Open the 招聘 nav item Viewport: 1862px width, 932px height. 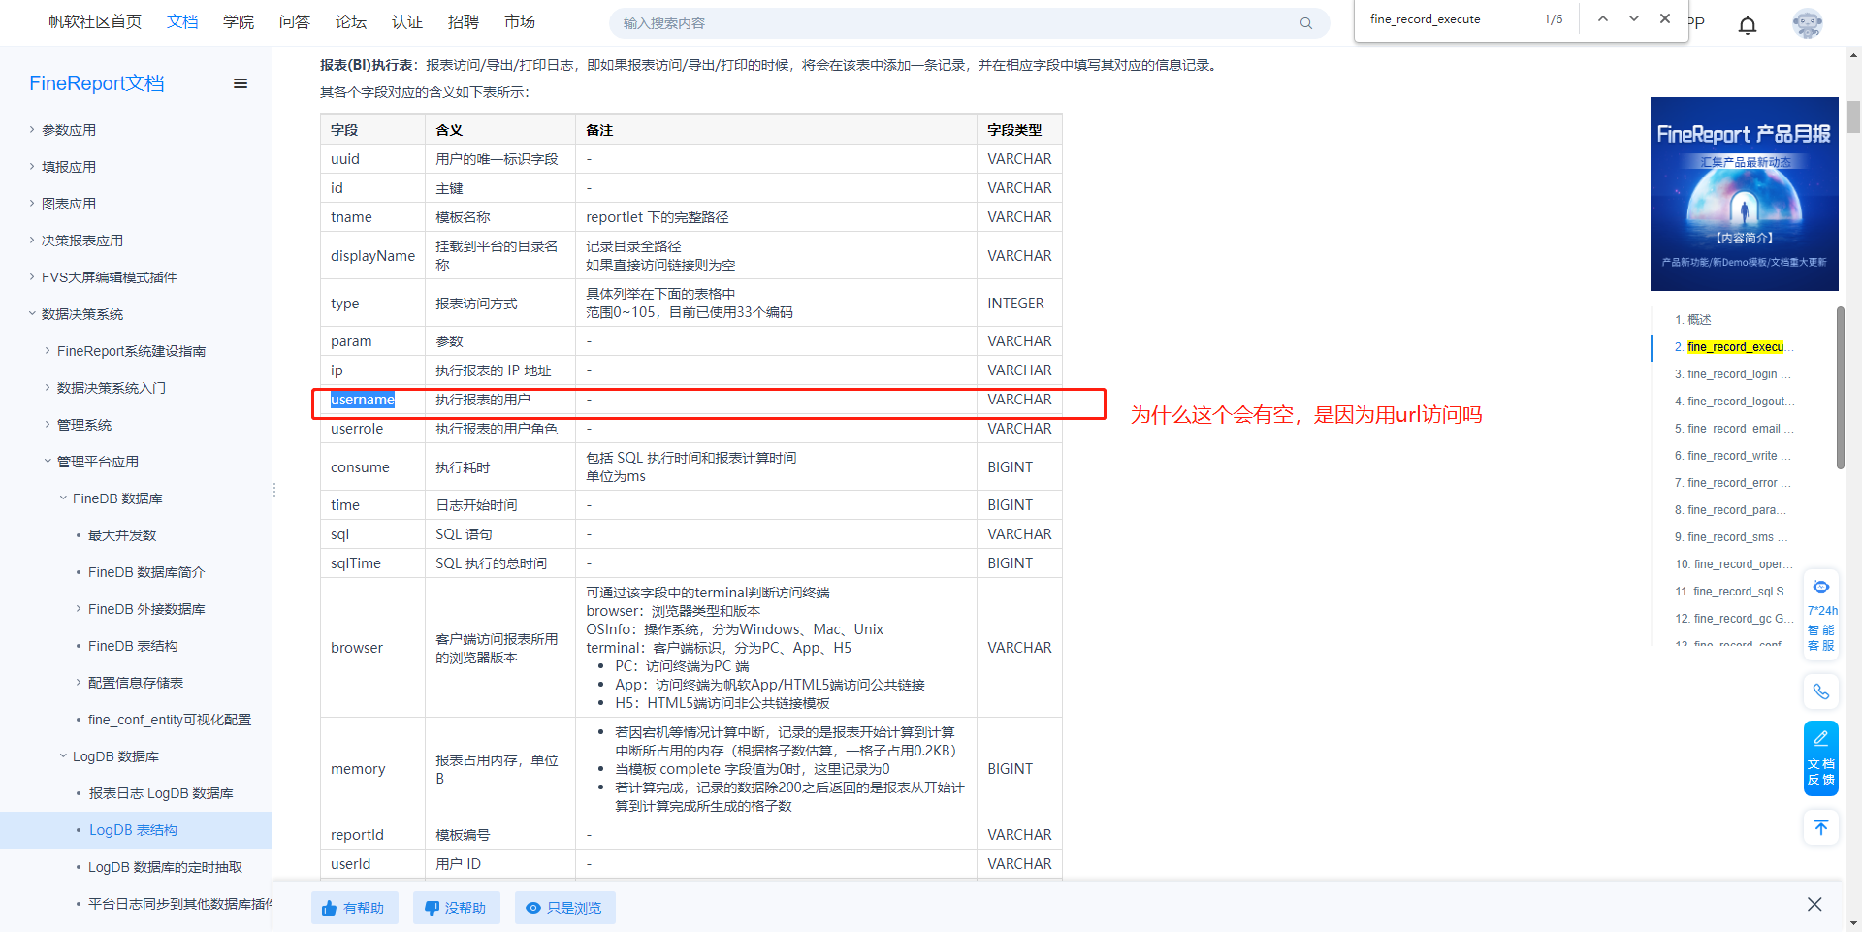[x=464, y=21]
